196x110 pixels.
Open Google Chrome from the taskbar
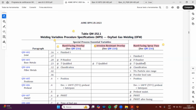tap(115, 107)
